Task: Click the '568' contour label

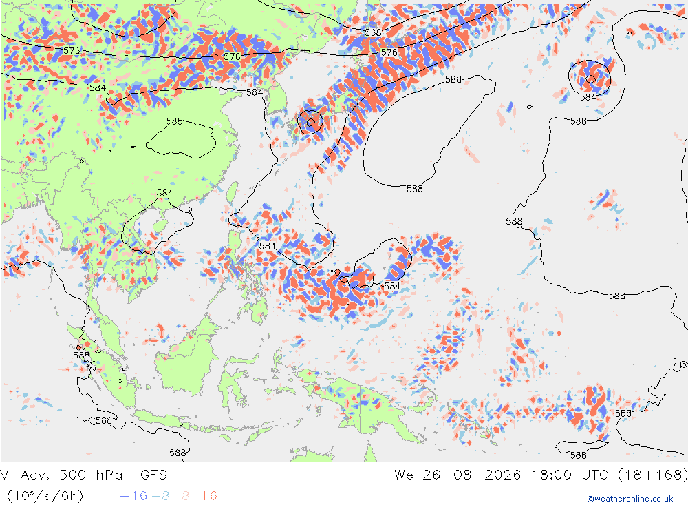Action: [x=373, y=32]
